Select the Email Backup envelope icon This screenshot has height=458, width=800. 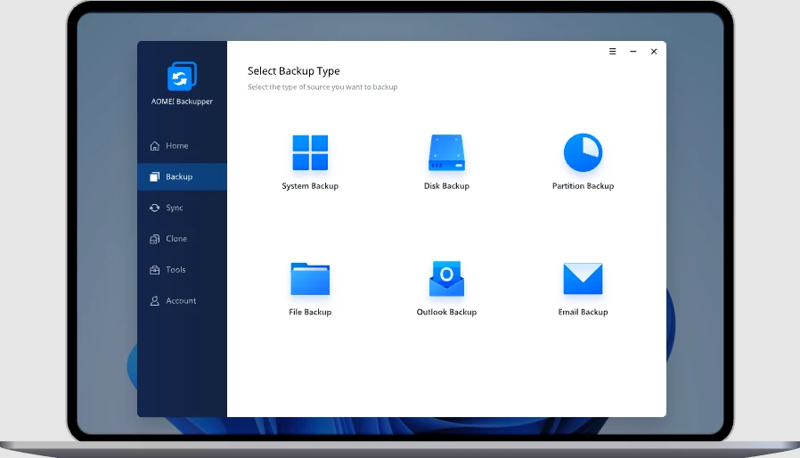coord(583,279)
